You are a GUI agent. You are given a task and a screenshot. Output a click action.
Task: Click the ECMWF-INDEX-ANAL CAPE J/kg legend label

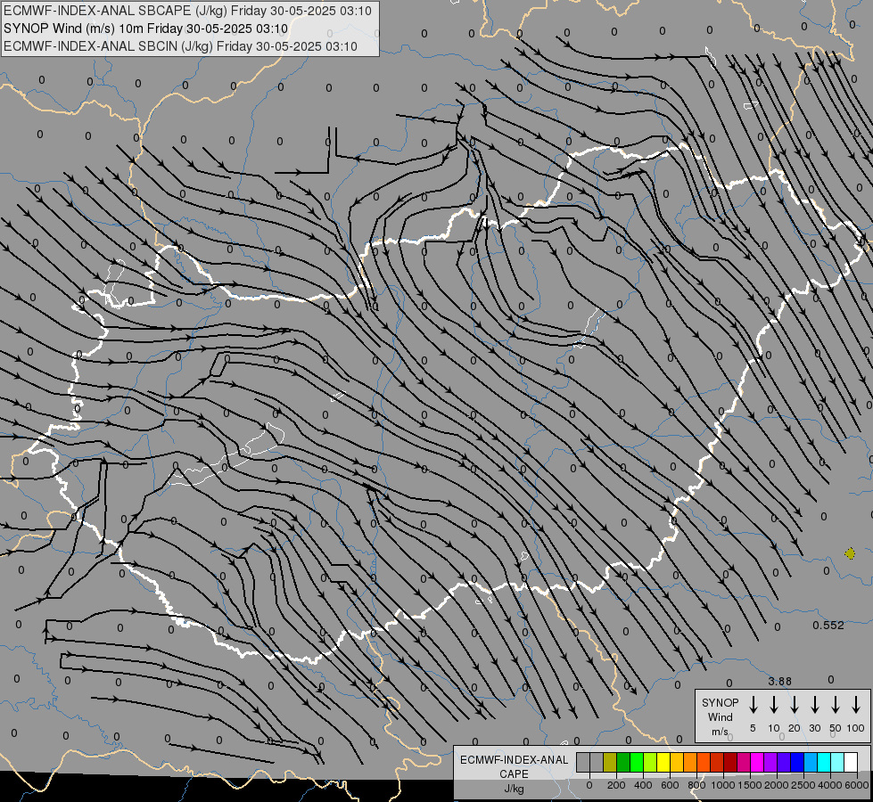[514, 774]
